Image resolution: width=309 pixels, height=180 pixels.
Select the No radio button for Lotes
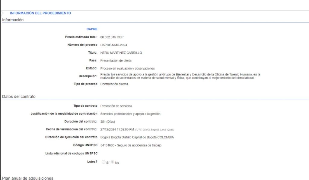point(113,162)
